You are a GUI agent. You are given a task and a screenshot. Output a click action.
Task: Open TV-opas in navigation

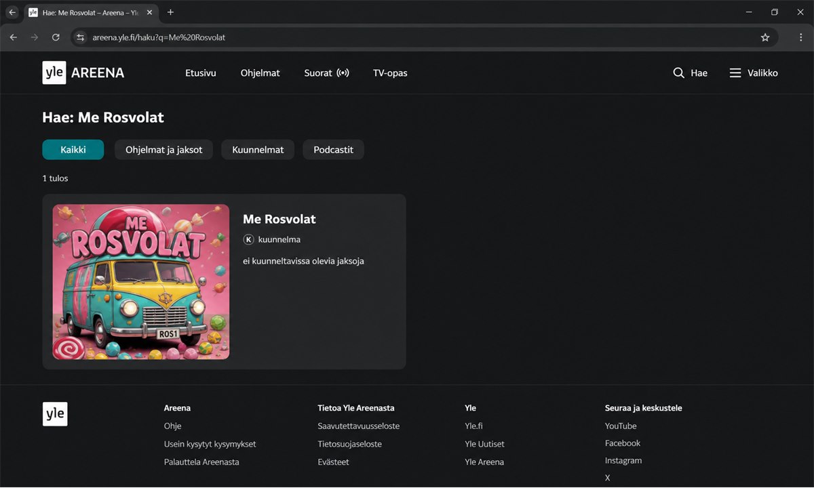coord(390,73)
